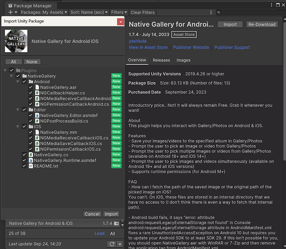Toggle the NativeGallery.mm checkbox
The height and width of the screenshot is (249, 286).
click(31, 132)
